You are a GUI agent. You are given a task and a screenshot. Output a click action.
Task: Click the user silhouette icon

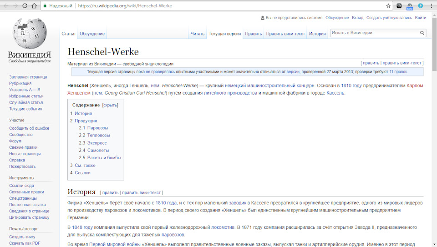(263, 18)
